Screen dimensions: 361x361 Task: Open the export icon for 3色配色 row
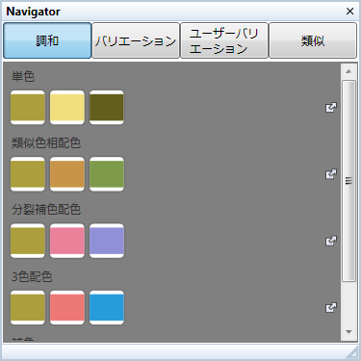click(331, 308)
